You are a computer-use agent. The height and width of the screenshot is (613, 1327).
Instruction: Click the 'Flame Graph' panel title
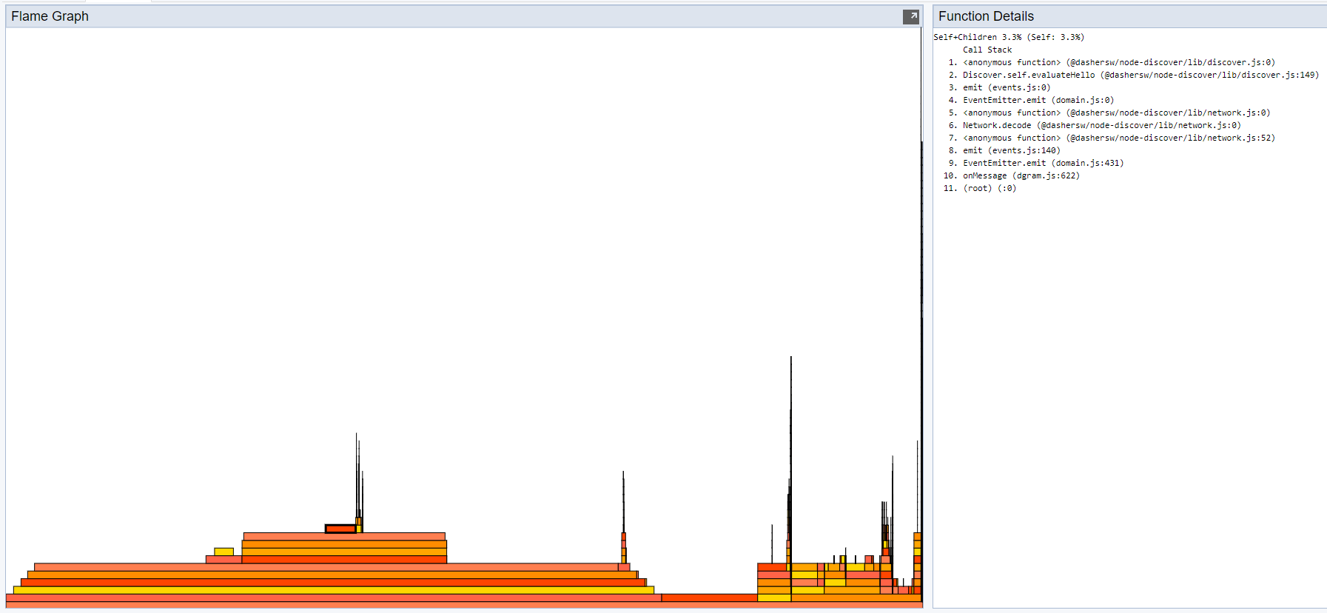pyautogui.click(x=50, y=16)
